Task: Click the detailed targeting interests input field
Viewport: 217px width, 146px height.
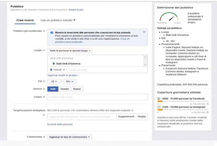Action: 82,117
